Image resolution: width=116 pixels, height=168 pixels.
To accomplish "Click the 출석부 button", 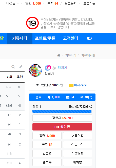I will pyautogui.click(x=47, y=162).
